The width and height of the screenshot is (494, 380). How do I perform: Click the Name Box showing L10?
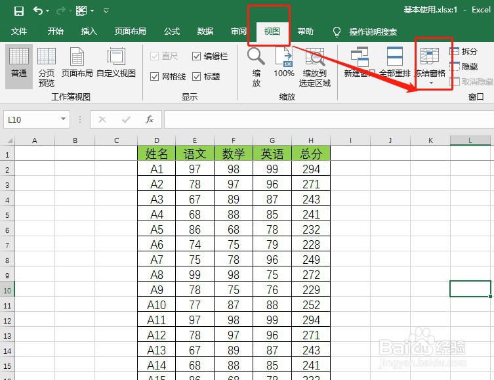pos(31,119)
